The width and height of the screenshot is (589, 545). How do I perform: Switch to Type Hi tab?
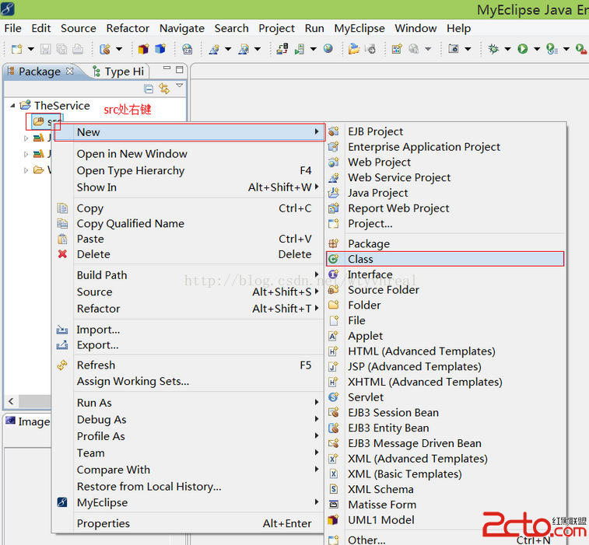point(118,72)
